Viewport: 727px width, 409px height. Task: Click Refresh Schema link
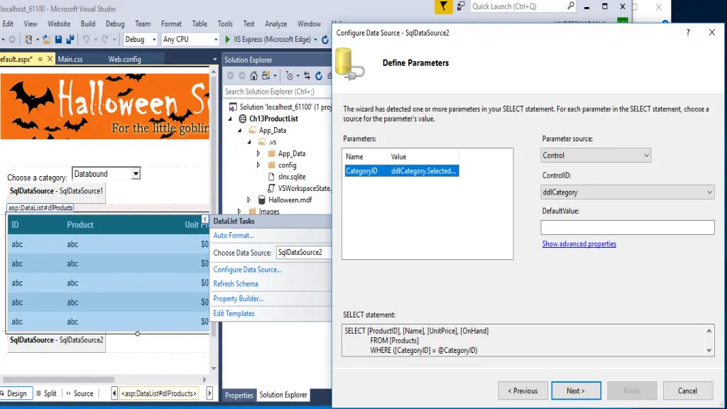pyautogui.click(x=236, y=284)
